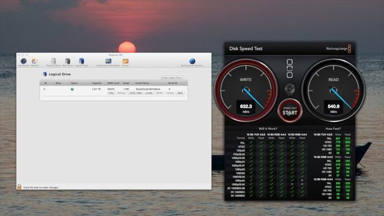Open the Events toolbar icon
This screenshot has height=216, width=384.
[125, 62]
